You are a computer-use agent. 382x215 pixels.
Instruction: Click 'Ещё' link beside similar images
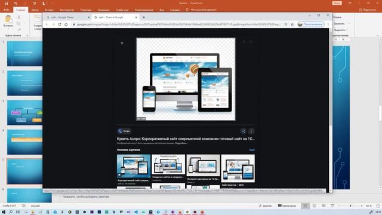252,150
